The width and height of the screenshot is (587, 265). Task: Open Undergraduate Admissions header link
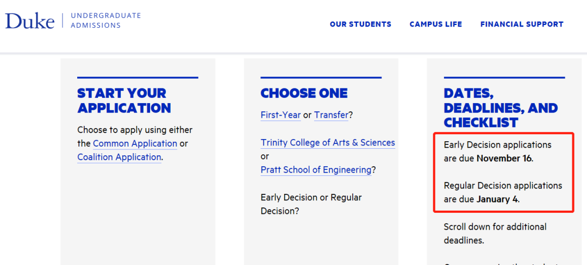click(105, 21)
